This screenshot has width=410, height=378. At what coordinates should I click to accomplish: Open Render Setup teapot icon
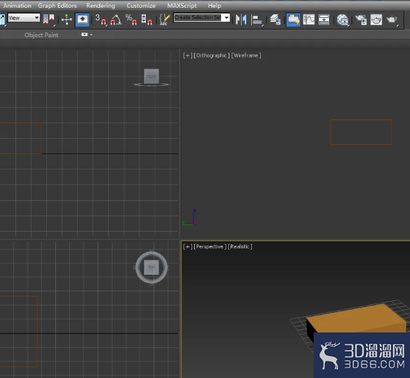pyautogui.click(x=361, y=20)
